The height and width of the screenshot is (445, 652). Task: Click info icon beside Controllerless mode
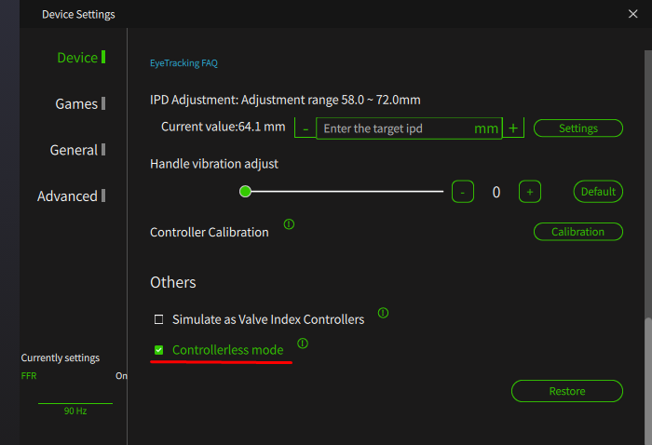click(x=302, y=344)
